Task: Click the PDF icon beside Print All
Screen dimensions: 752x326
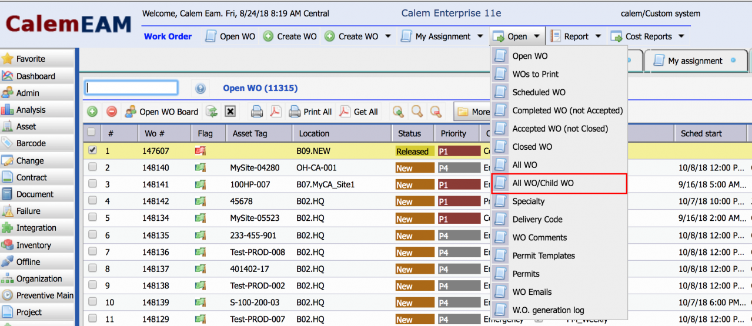Action: [x=276, y=112]
